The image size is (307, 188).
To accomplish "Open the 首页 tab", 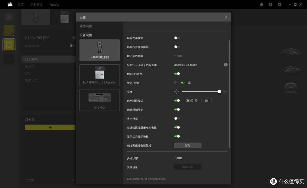I will 20,5.
